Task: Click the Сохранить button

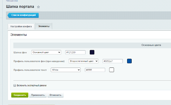Action: [20, 95]
